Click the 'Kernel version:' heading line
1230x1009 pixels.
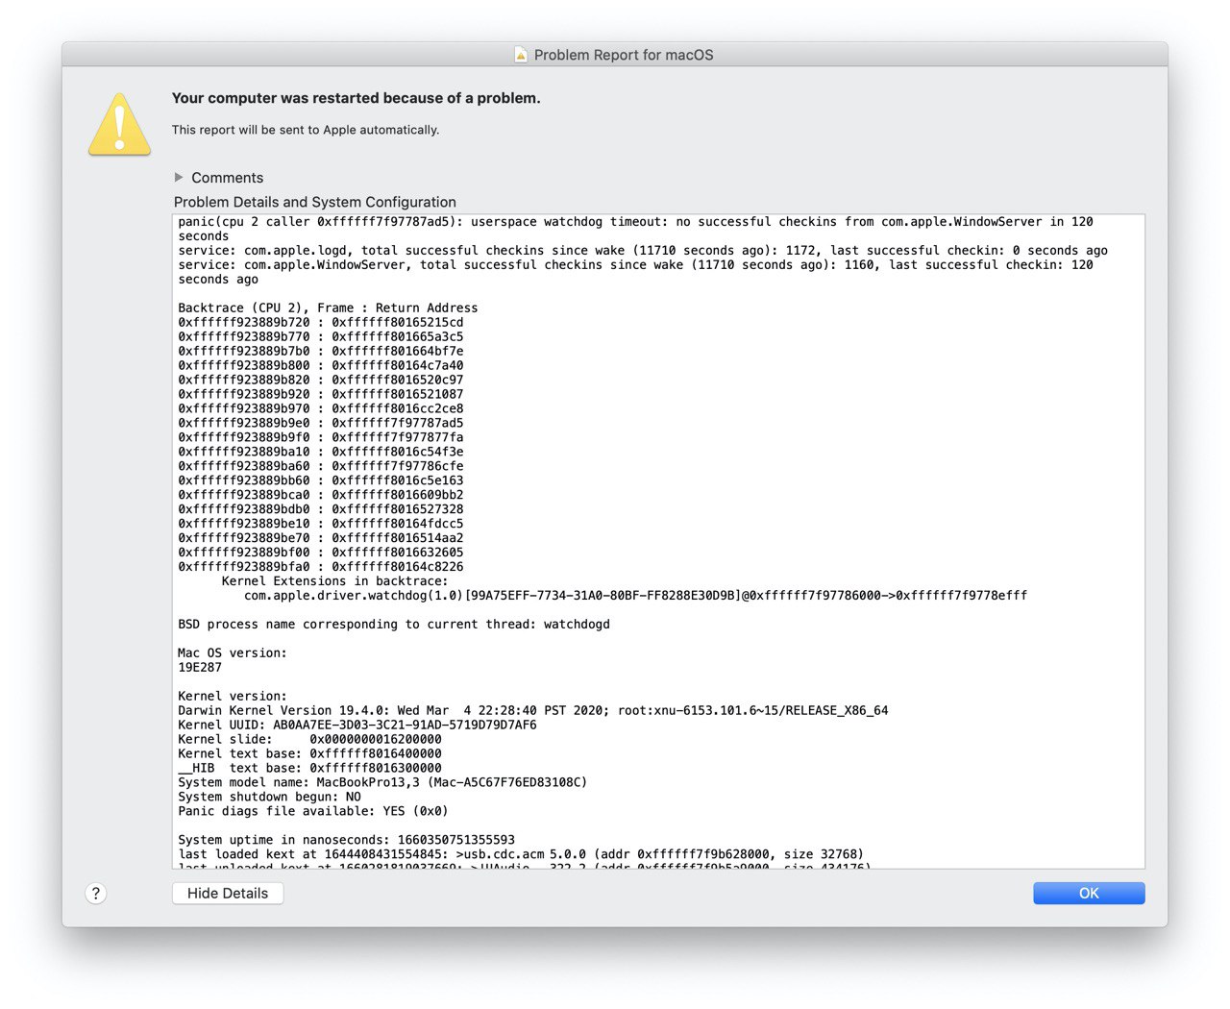tap(233, 697)
